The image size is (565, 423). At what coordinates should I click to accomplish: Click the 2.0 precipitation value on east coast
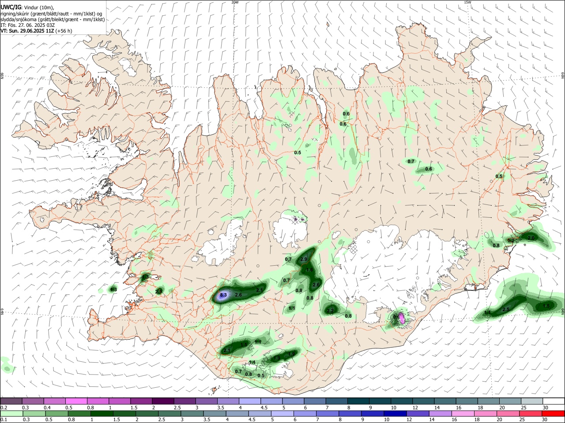(531, 238)
